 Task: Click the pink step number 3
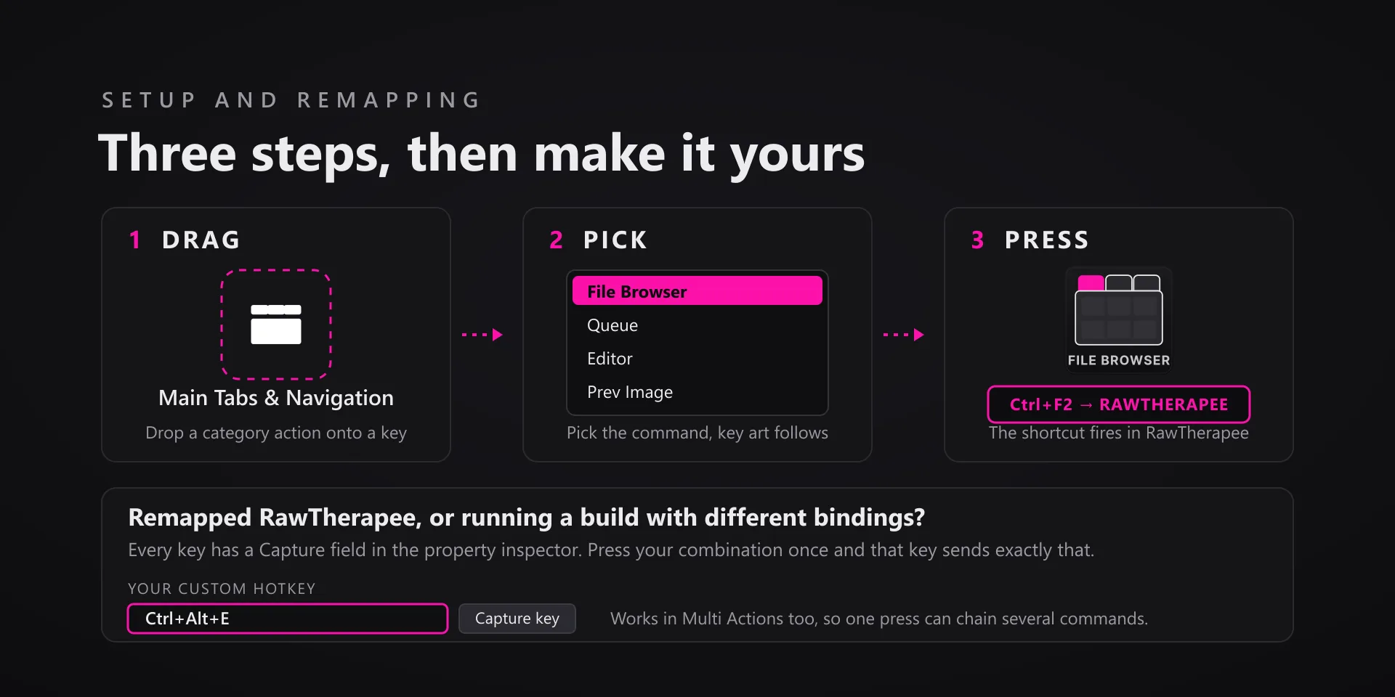point(978,240)
